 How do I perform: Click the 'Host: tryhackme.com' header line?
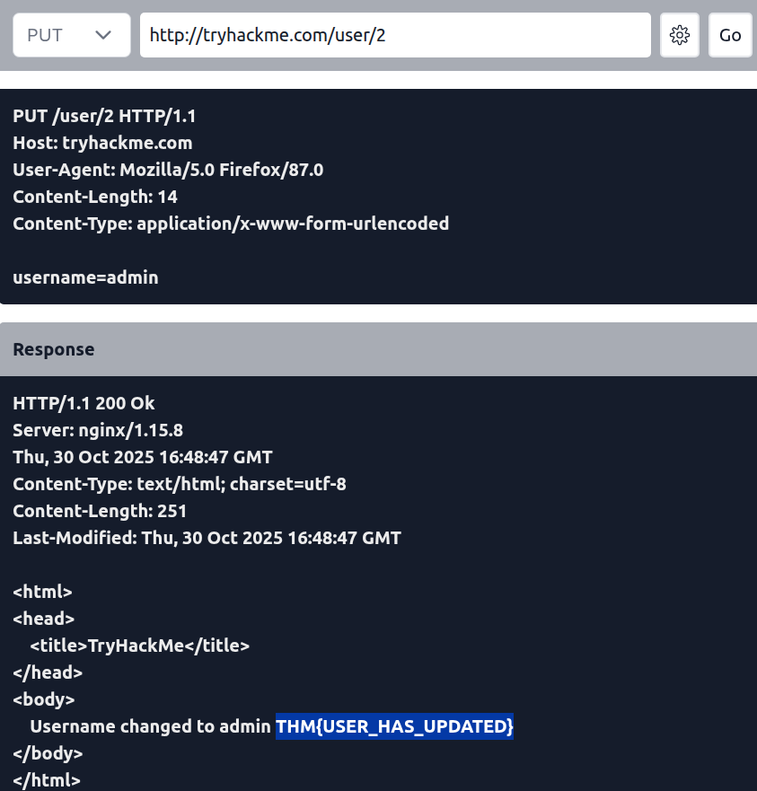[x=102, y=143]
